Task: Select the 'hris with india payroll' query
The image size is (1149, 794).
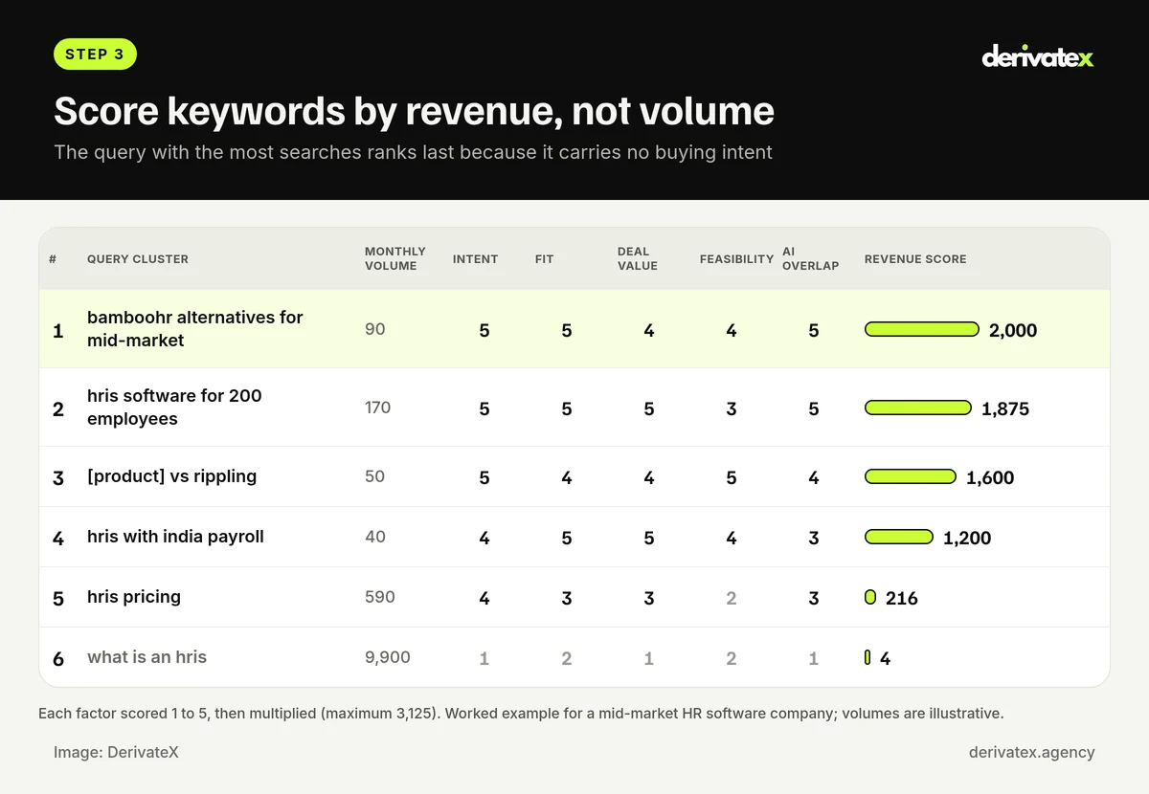Action: [x=175, y=537]
